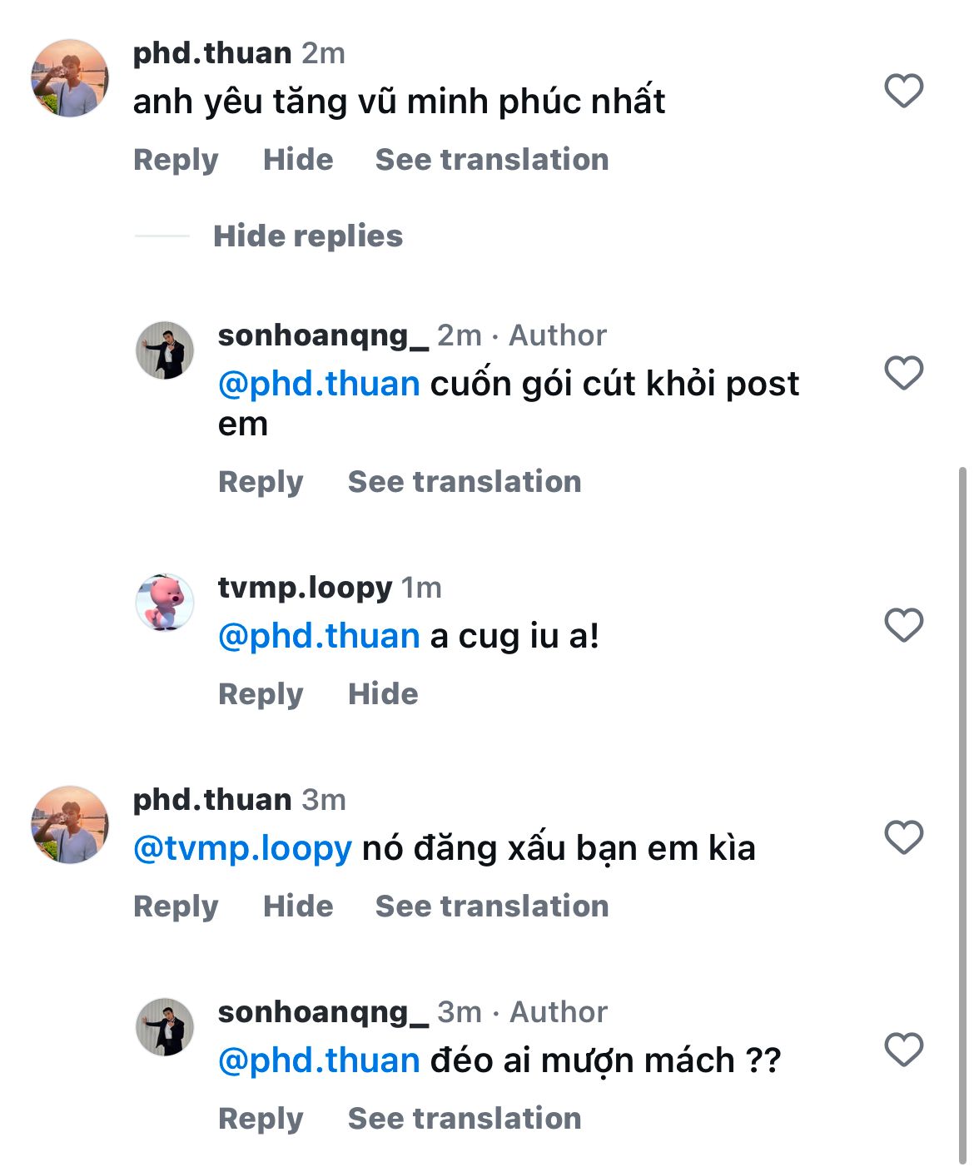The width and height of the screenshot is (974, 1172).
Task: Reply to tvmp.loopy's comment
Action: click(x=261, y=694)
